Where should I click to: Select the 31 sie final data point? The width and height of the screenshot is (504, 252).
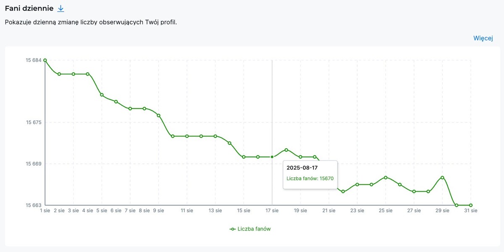[471, 205]
